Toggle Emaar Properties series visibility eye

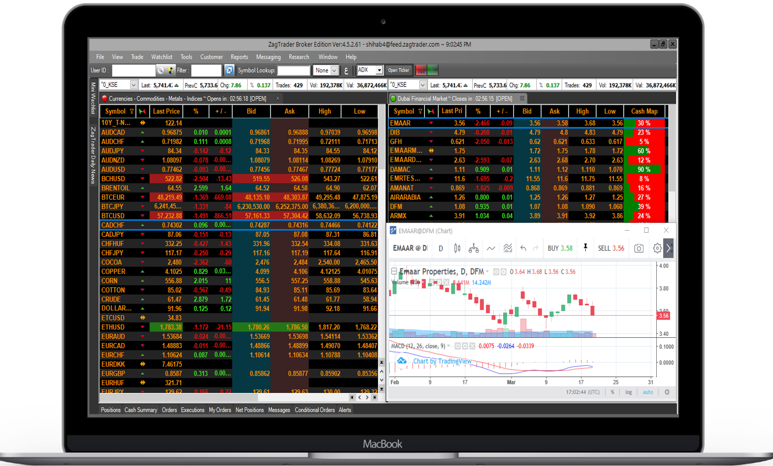(x=496, y=272)
